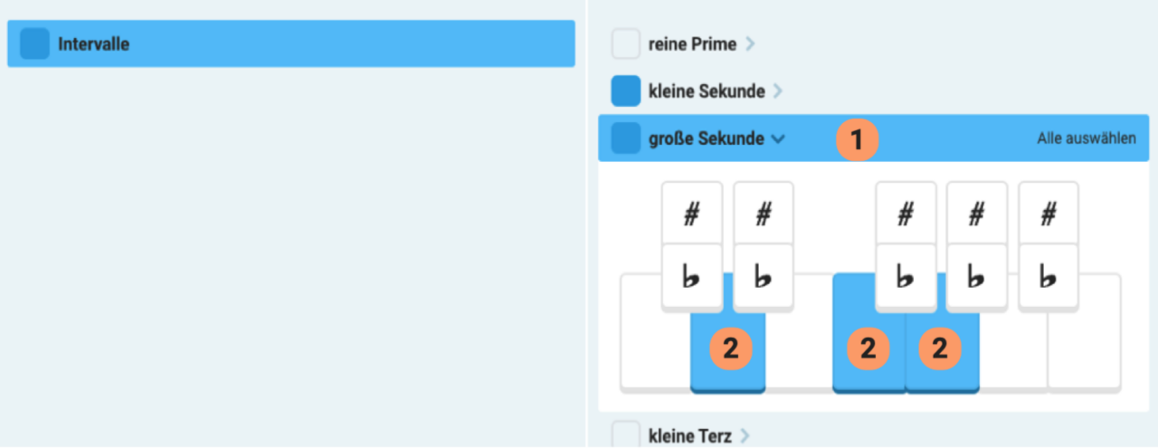Select the B-flat (♭) button, rightmost flat

1049,277
